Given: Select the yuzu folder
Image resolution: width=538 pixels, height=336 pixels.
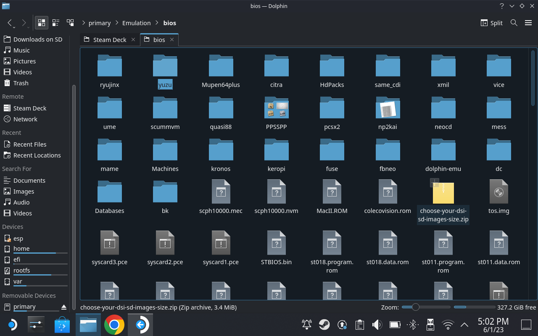Looking at the screenshot, I should click(165, 71).
